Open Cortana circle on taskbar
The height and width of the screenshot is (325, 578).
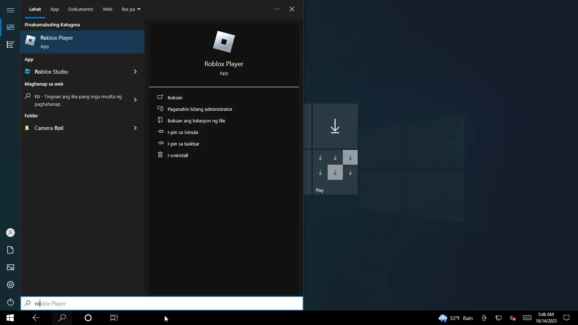pos(88,318)
